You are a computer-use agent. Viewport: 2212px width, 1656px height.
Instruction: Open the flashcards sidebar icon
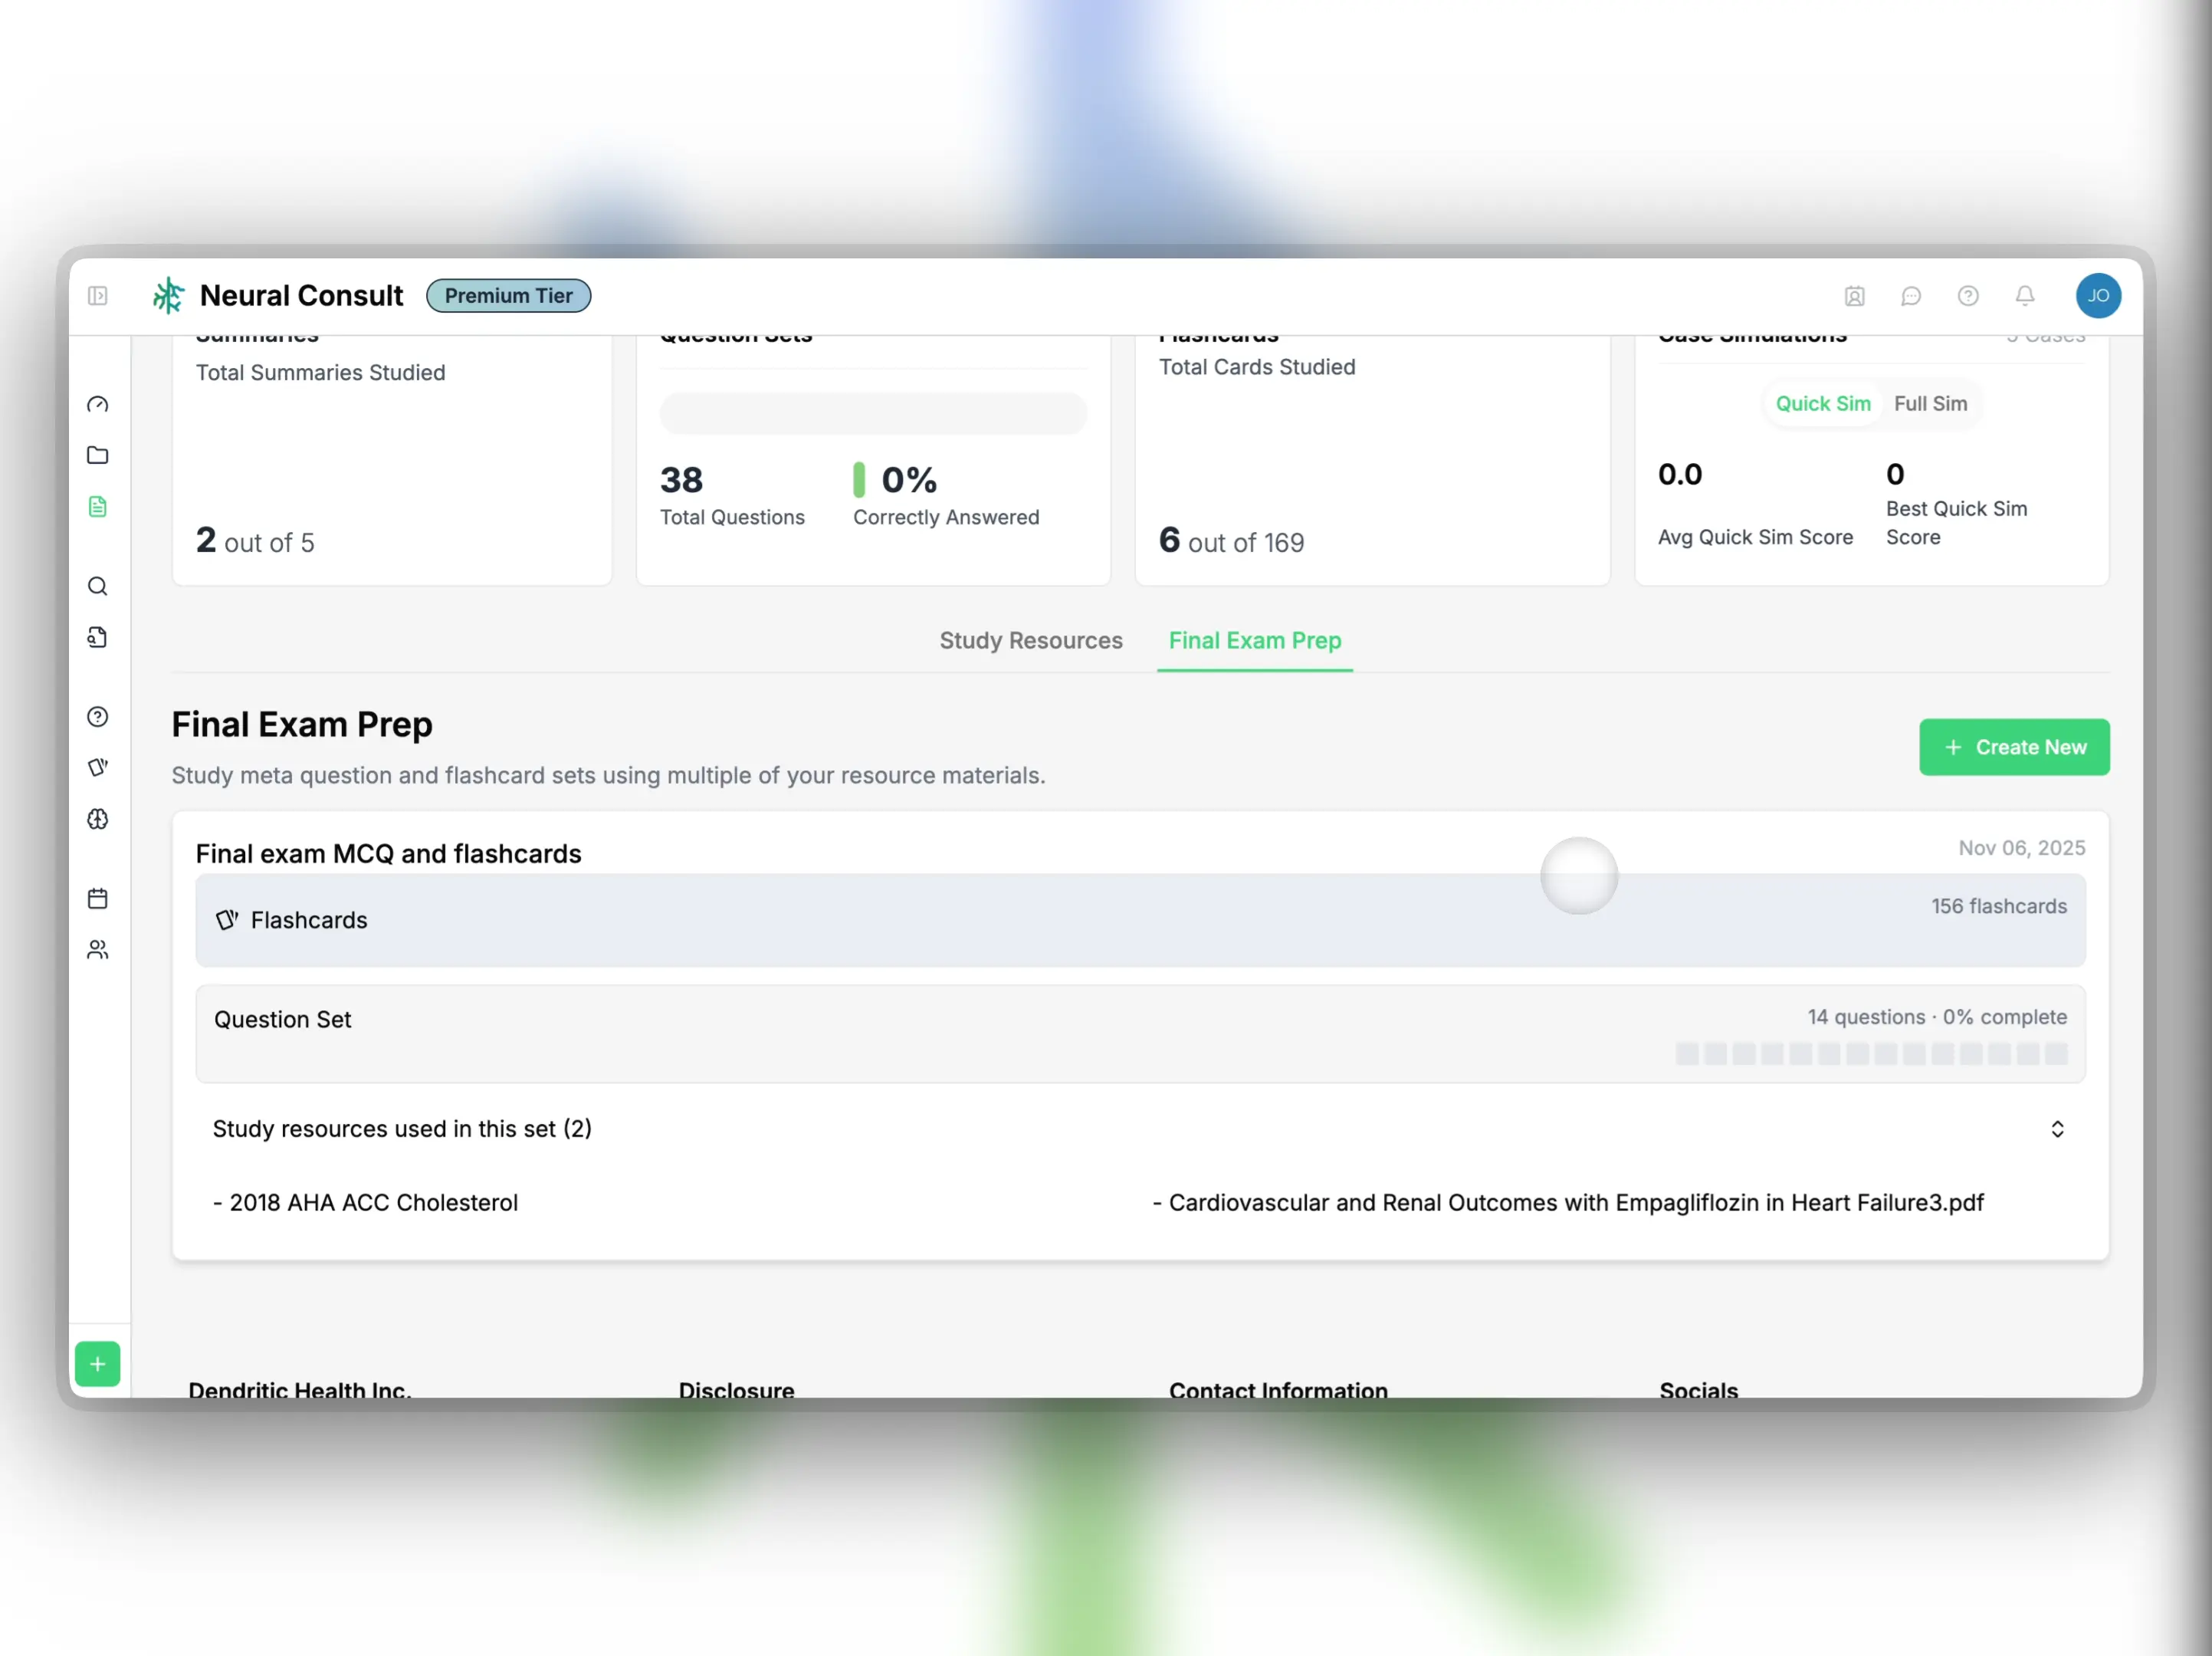[x=97, y=768]
